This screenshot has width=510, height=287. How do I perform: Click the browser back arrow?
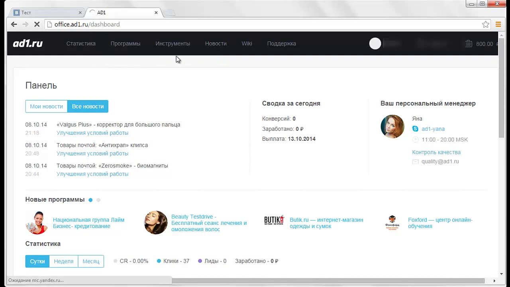click(x=14, y=24)
